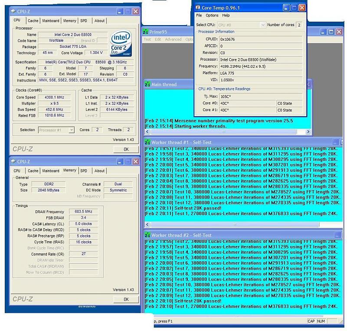
Task: Open the About tab in lower CPU-Z
Action: coord(99,170)
